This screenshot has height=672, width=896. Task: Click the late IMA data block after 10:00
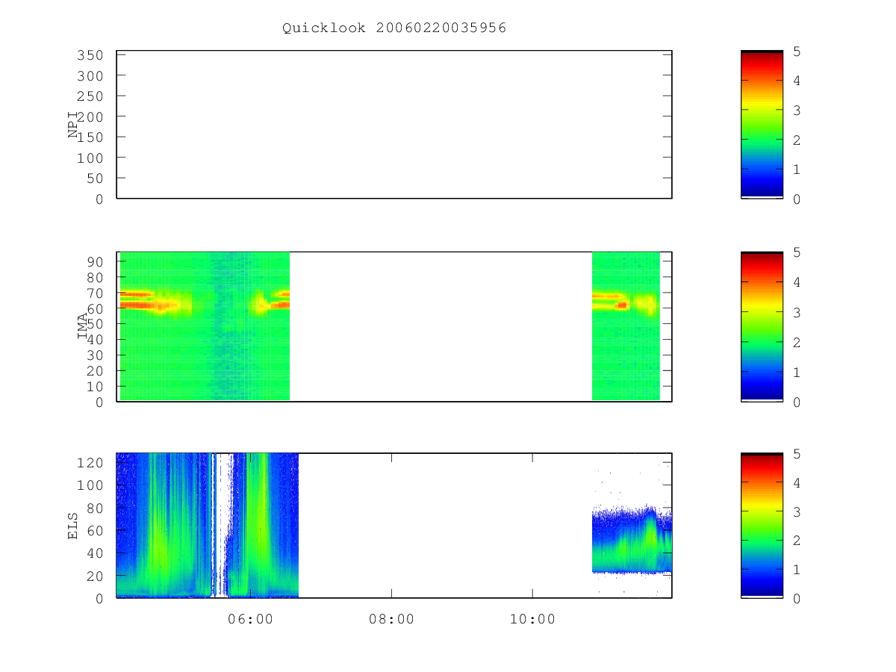[626, 326]
